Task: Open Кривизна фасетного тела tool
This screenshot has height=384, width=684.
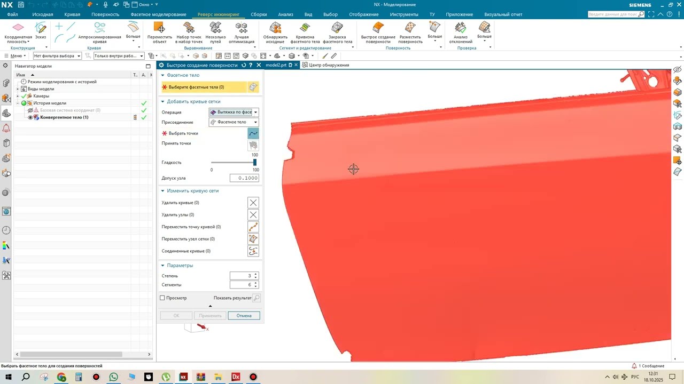Action: 305,33
